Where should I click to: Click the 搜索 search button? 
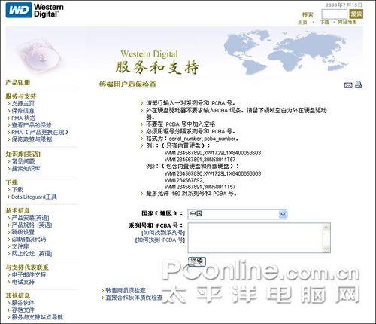(x=356, y=14)
